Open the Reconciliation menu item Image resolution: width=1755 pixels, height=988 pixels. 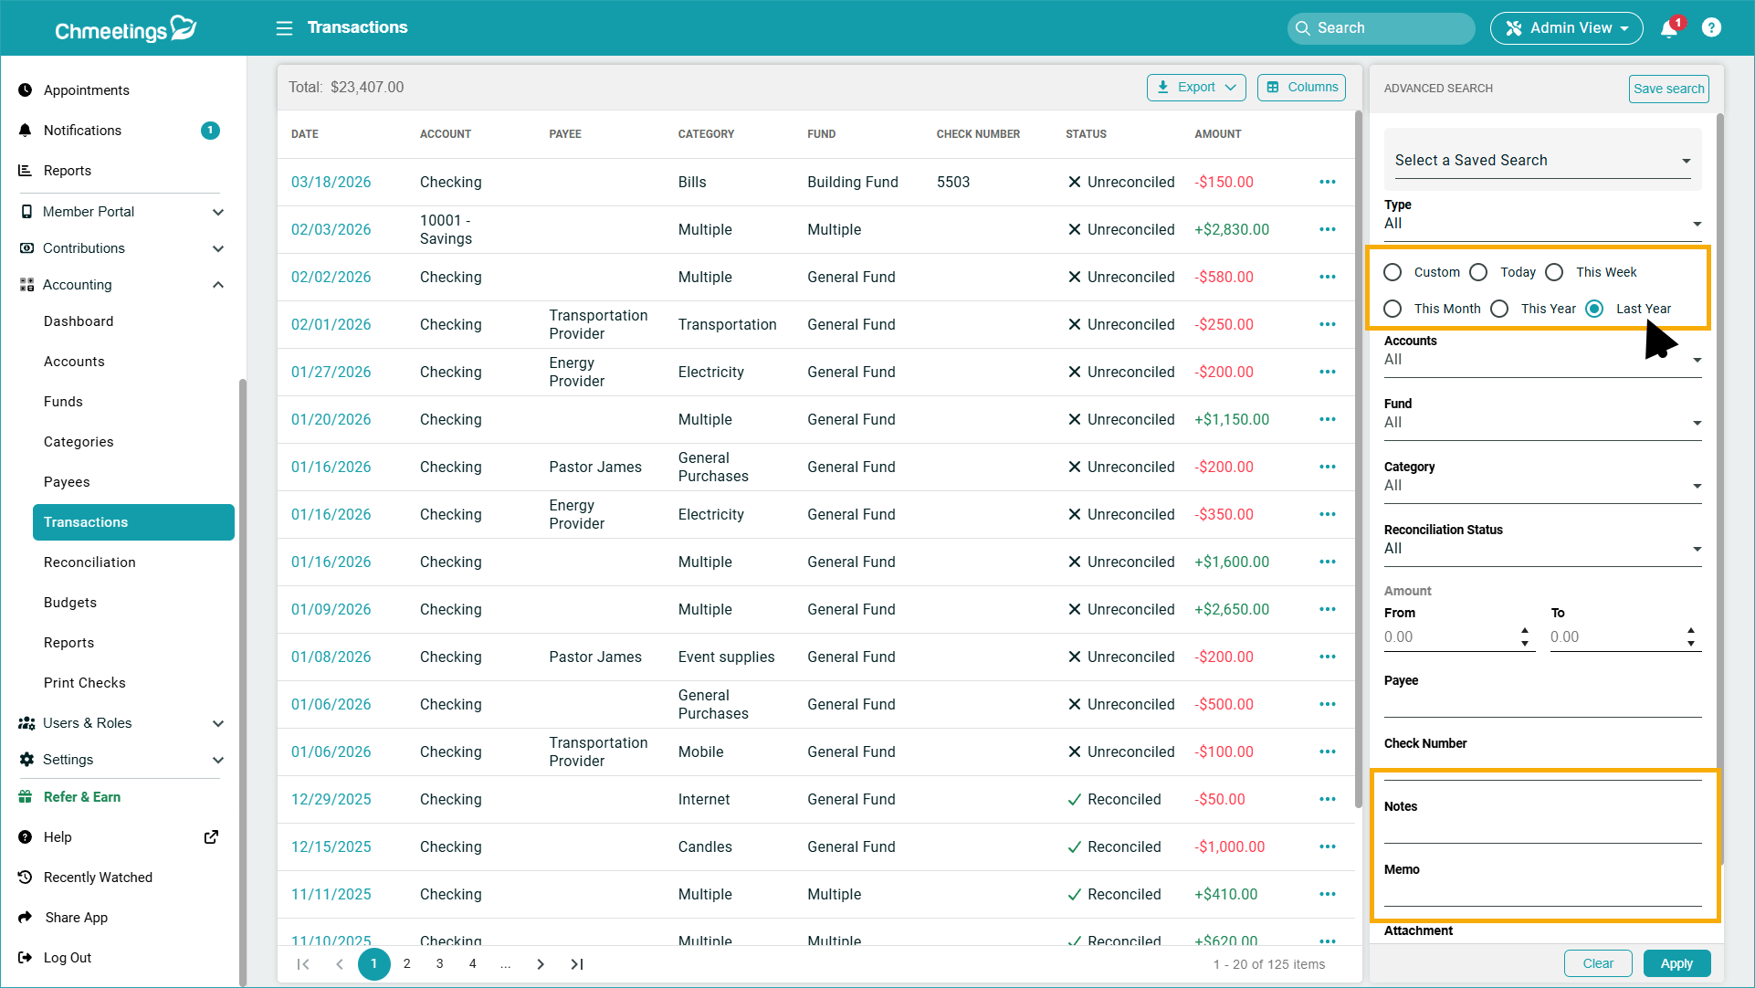click(x=89, y=562)
